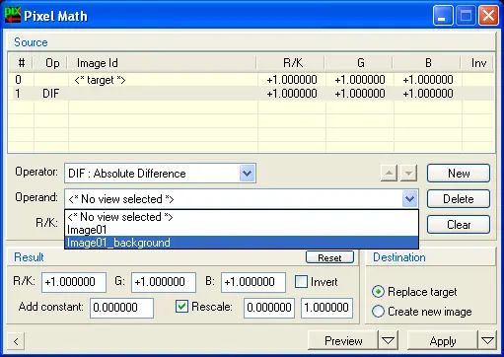This screenshot has width=504, height=357.
Task: Click the Add constant input field
Action: pyautogui.click(x=121, y=308)
